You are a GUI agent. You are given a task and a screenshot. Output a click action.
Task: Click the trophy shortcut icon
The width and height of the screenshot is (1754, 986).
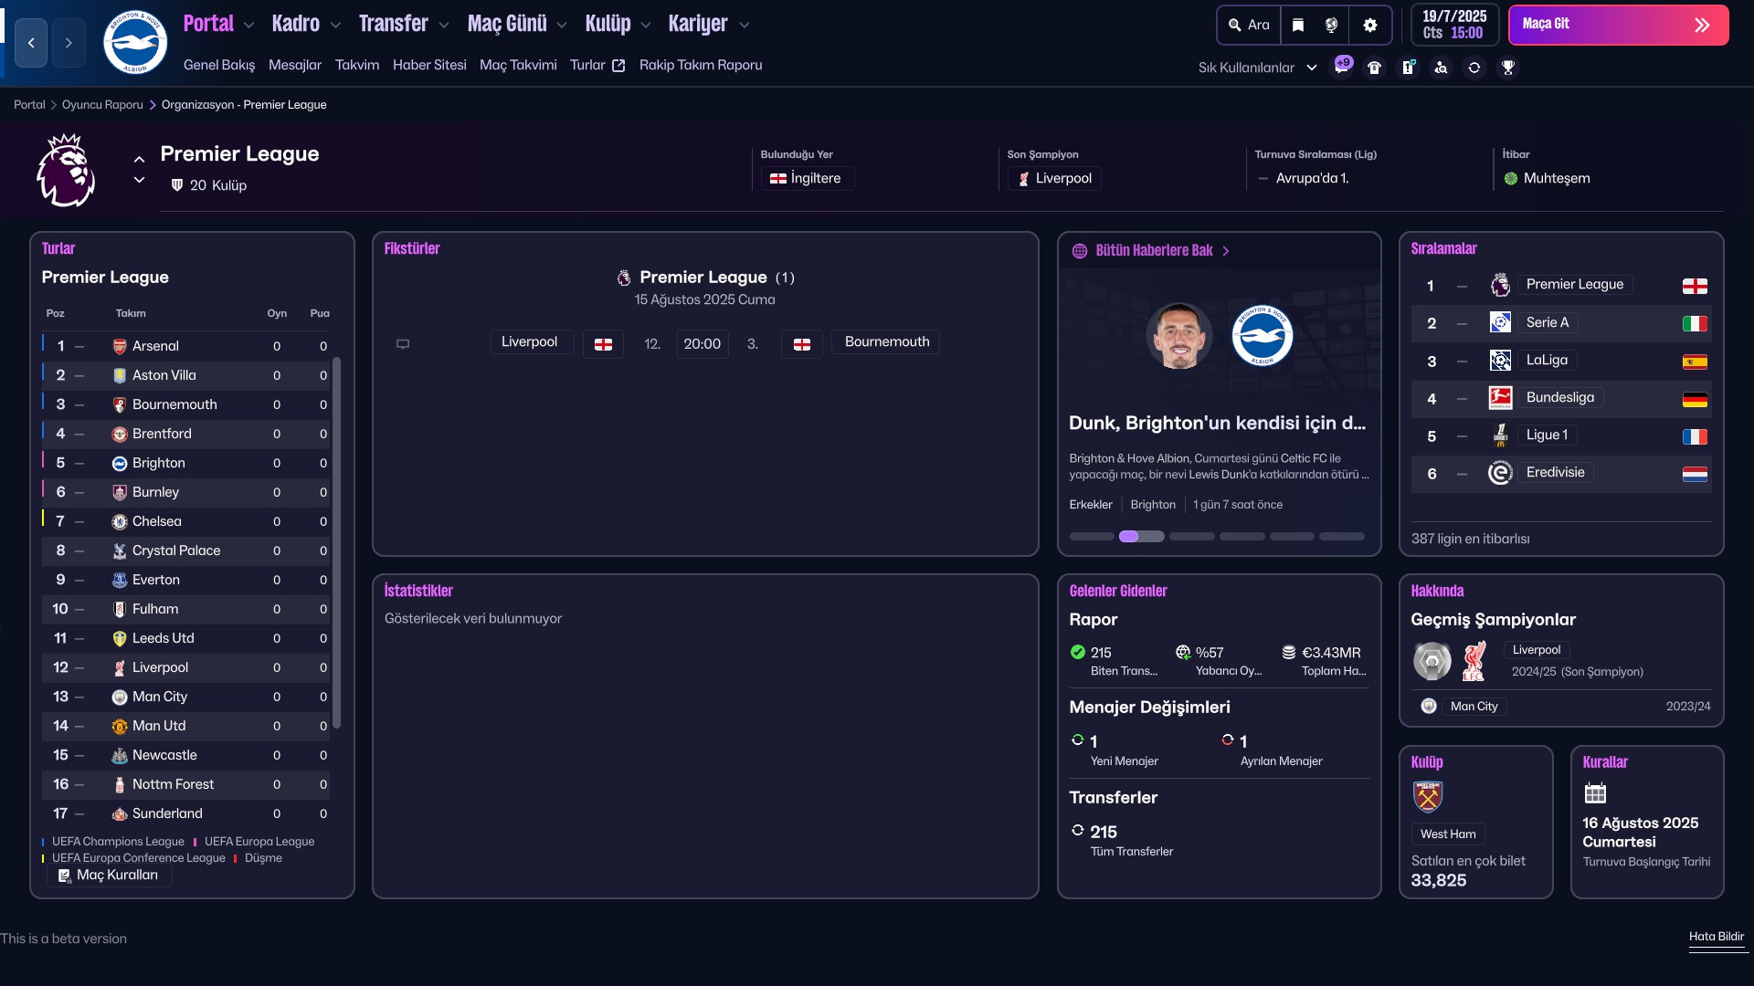click(x=1508, y=67)
